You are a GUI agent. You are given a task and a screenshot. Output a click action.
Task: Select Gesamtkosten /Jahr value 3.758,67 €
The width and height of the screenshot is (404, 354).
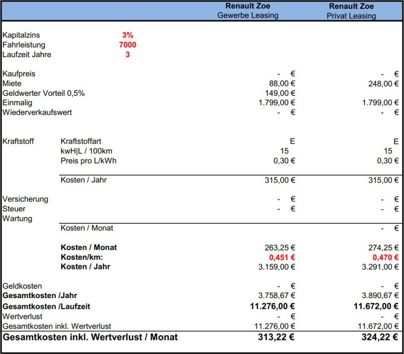point(277,296)
